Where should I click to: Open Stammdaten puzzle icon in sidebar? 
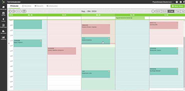click(x=4, y=32)
